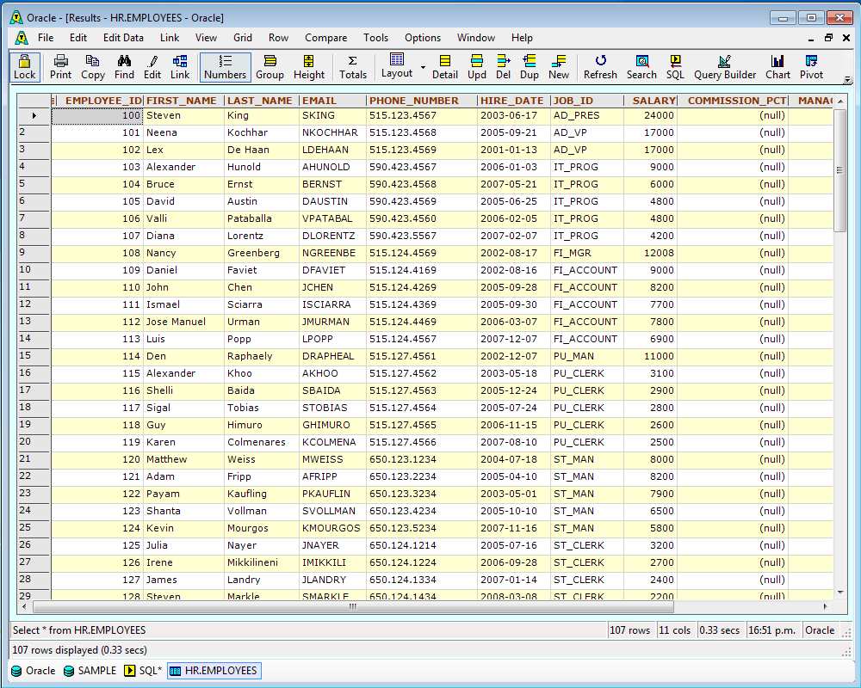Viewport: 861px width, 688px height.
Task: Click the Dup duplicate row icon
Action: [x=530, y=67]
